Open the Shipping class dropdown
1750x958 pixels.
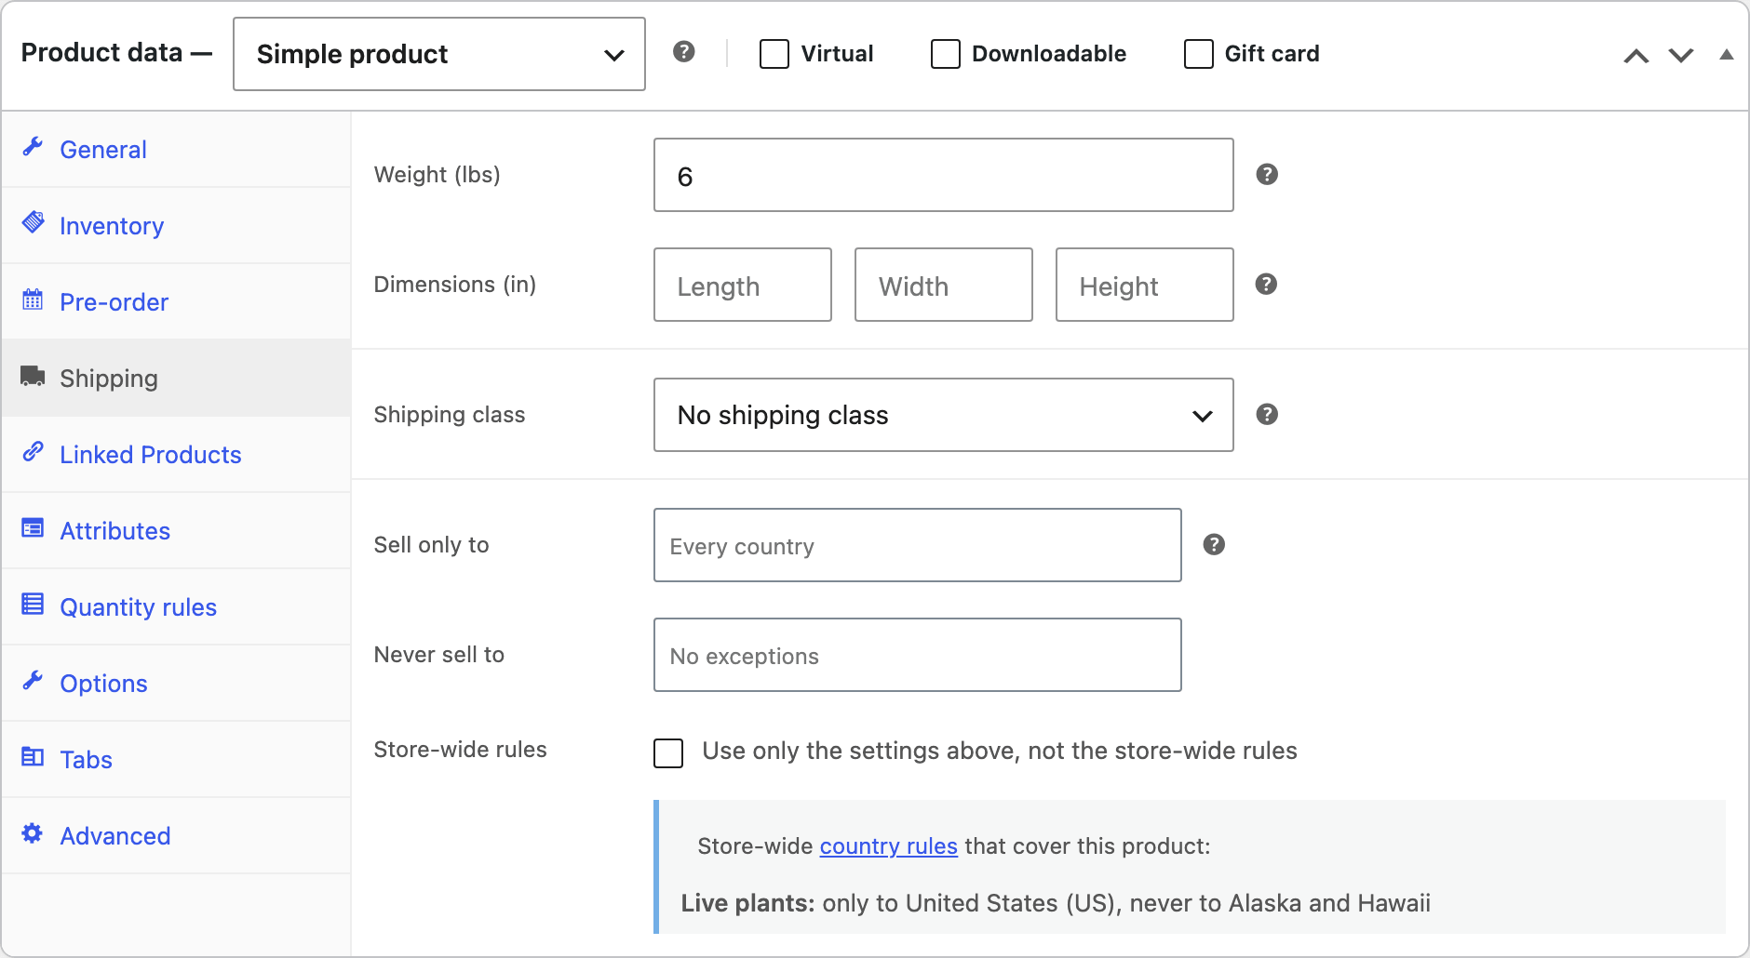(x=944, y=415)
